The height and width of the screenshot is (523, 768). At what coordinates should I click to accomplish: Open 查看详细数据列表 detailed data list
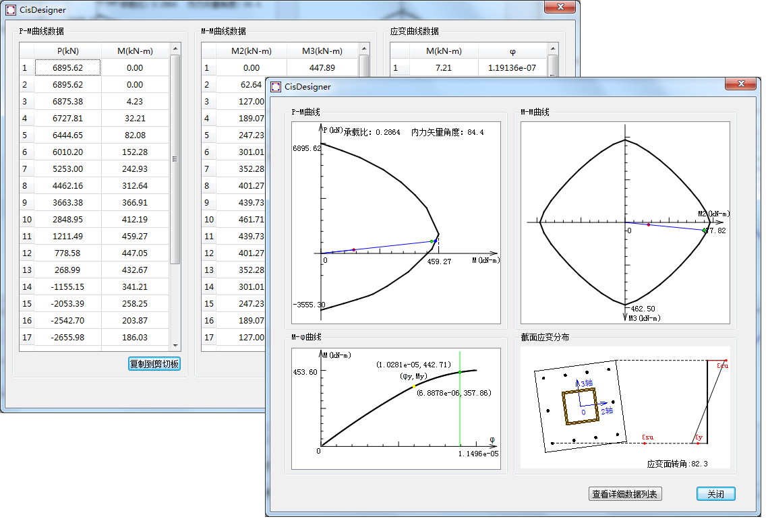(625, 494)
